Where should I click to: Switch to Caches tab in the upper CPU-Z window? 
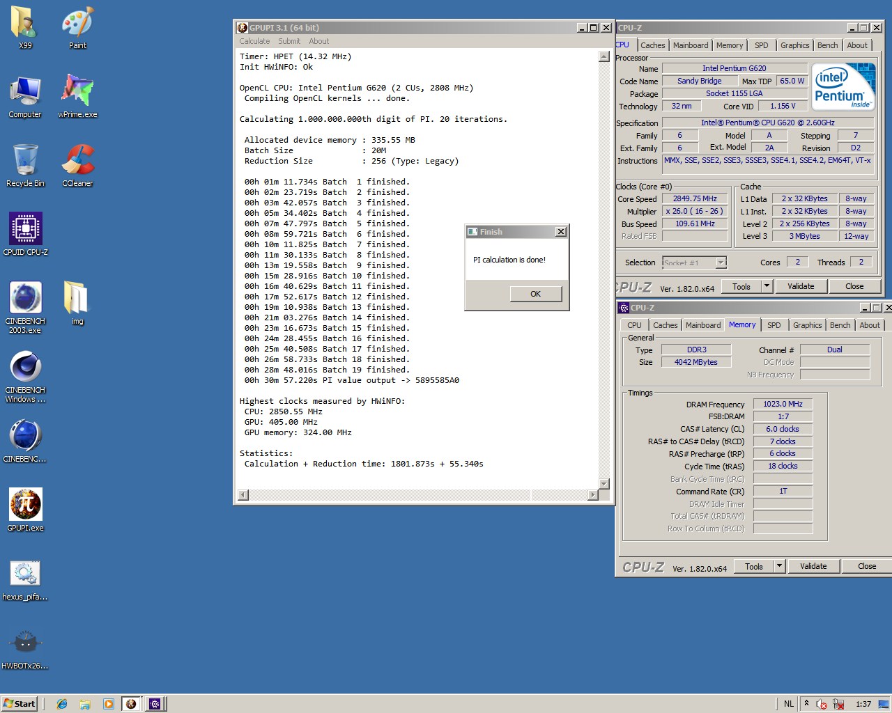(653, 45)
